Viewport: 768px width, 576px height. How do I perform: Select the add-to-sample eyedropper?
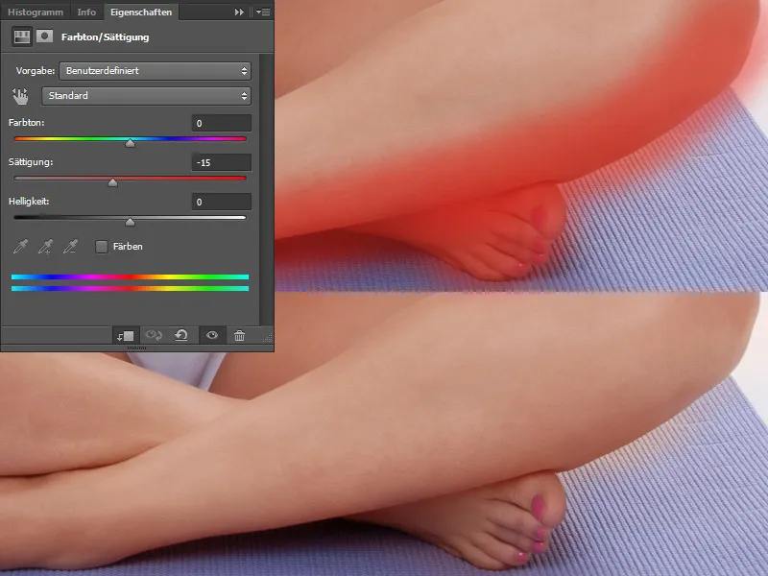pos(45,247)
